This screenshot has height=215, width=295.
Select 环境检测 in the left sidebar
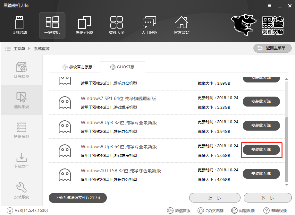click(21, 70)
